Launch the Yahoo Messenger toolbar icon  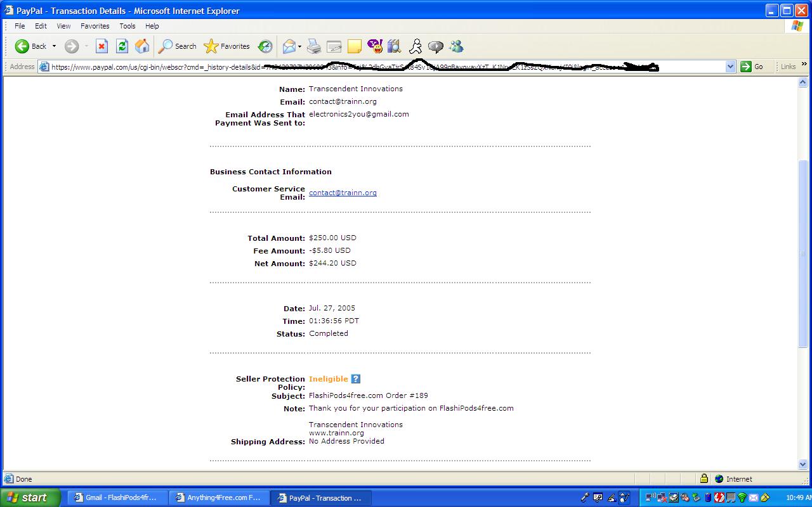[375, 46]
